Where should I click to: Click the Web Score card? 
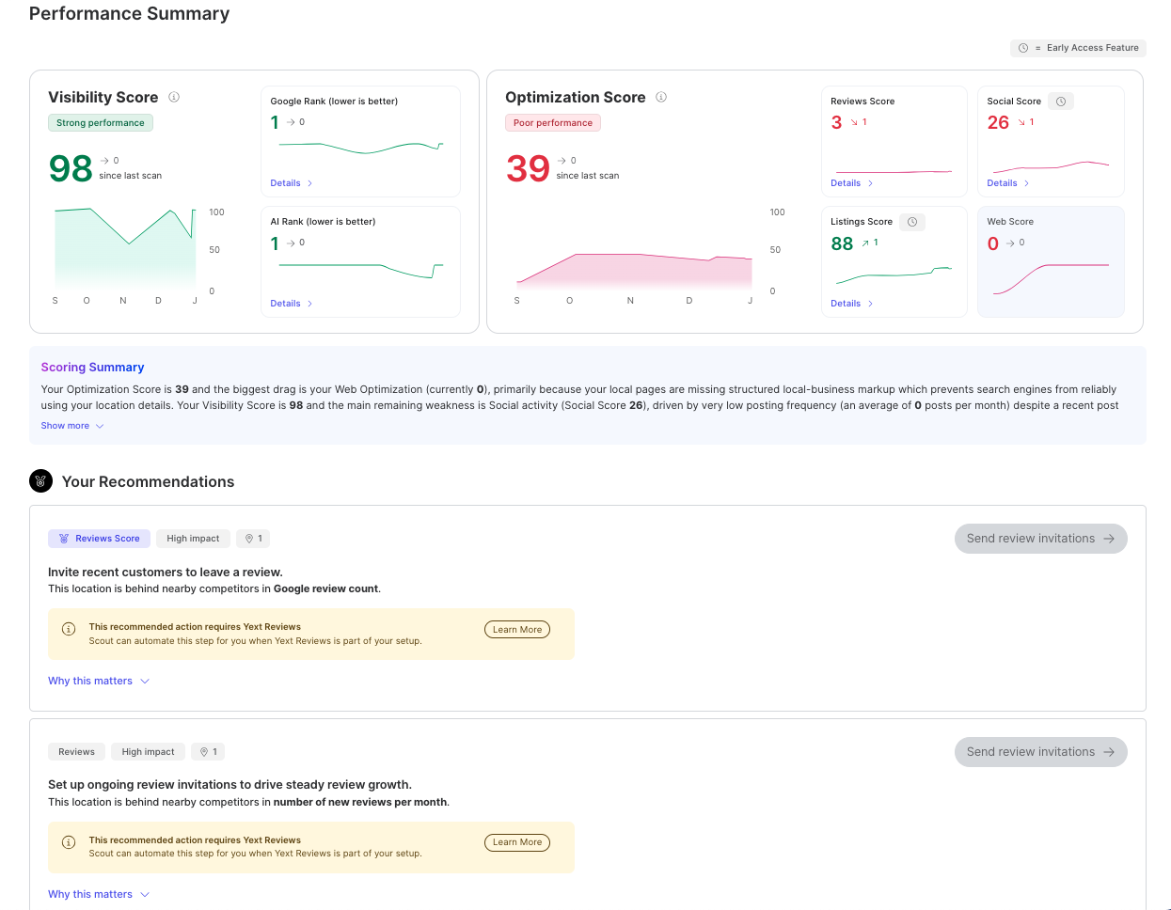[x=1051, y=261]
